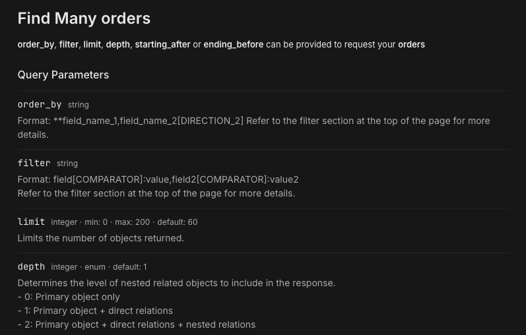Screen dimensions: 526x335
Task: Click bold "starting_after" in the intro sentence
Action: (162, 45)
